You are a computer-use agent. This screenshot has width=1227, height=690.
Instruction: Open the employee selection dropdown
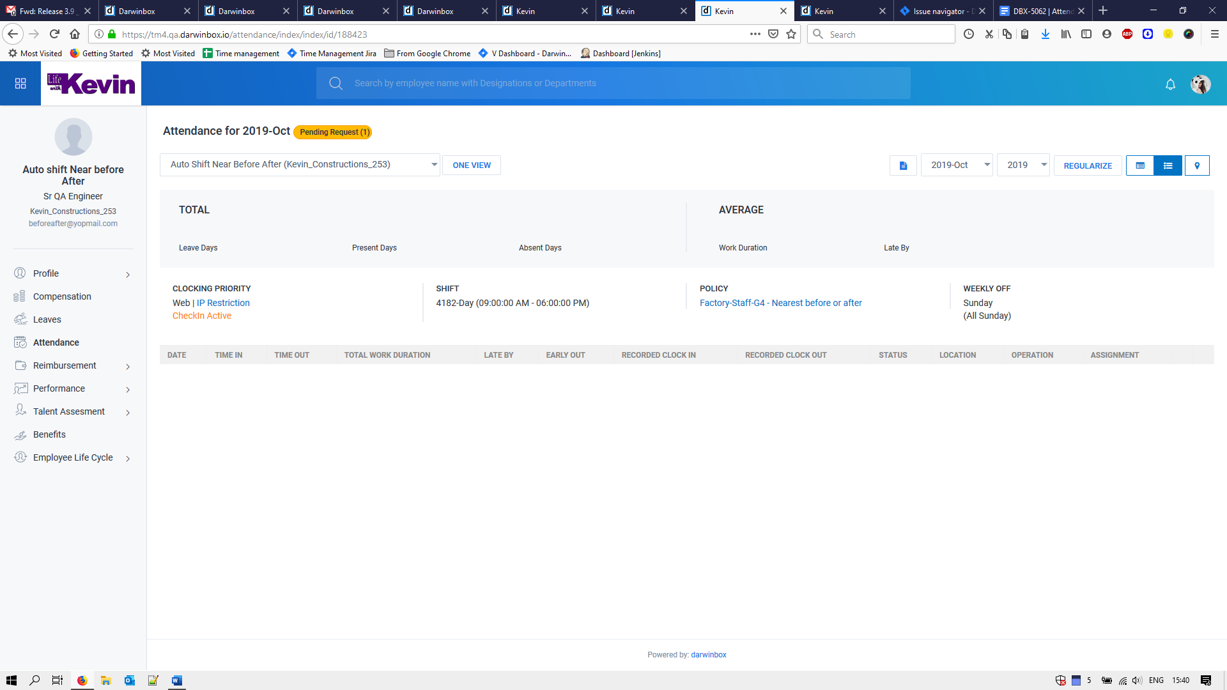pos(300,165)
